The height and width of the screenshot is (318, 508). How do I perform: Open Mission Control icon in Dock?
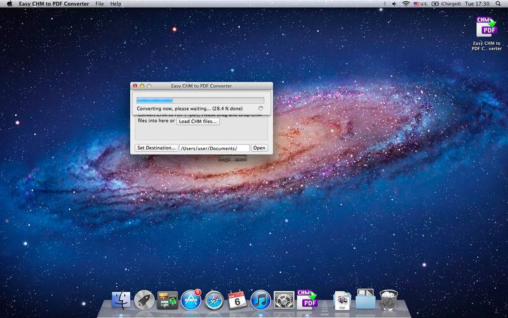click(168, 300)
